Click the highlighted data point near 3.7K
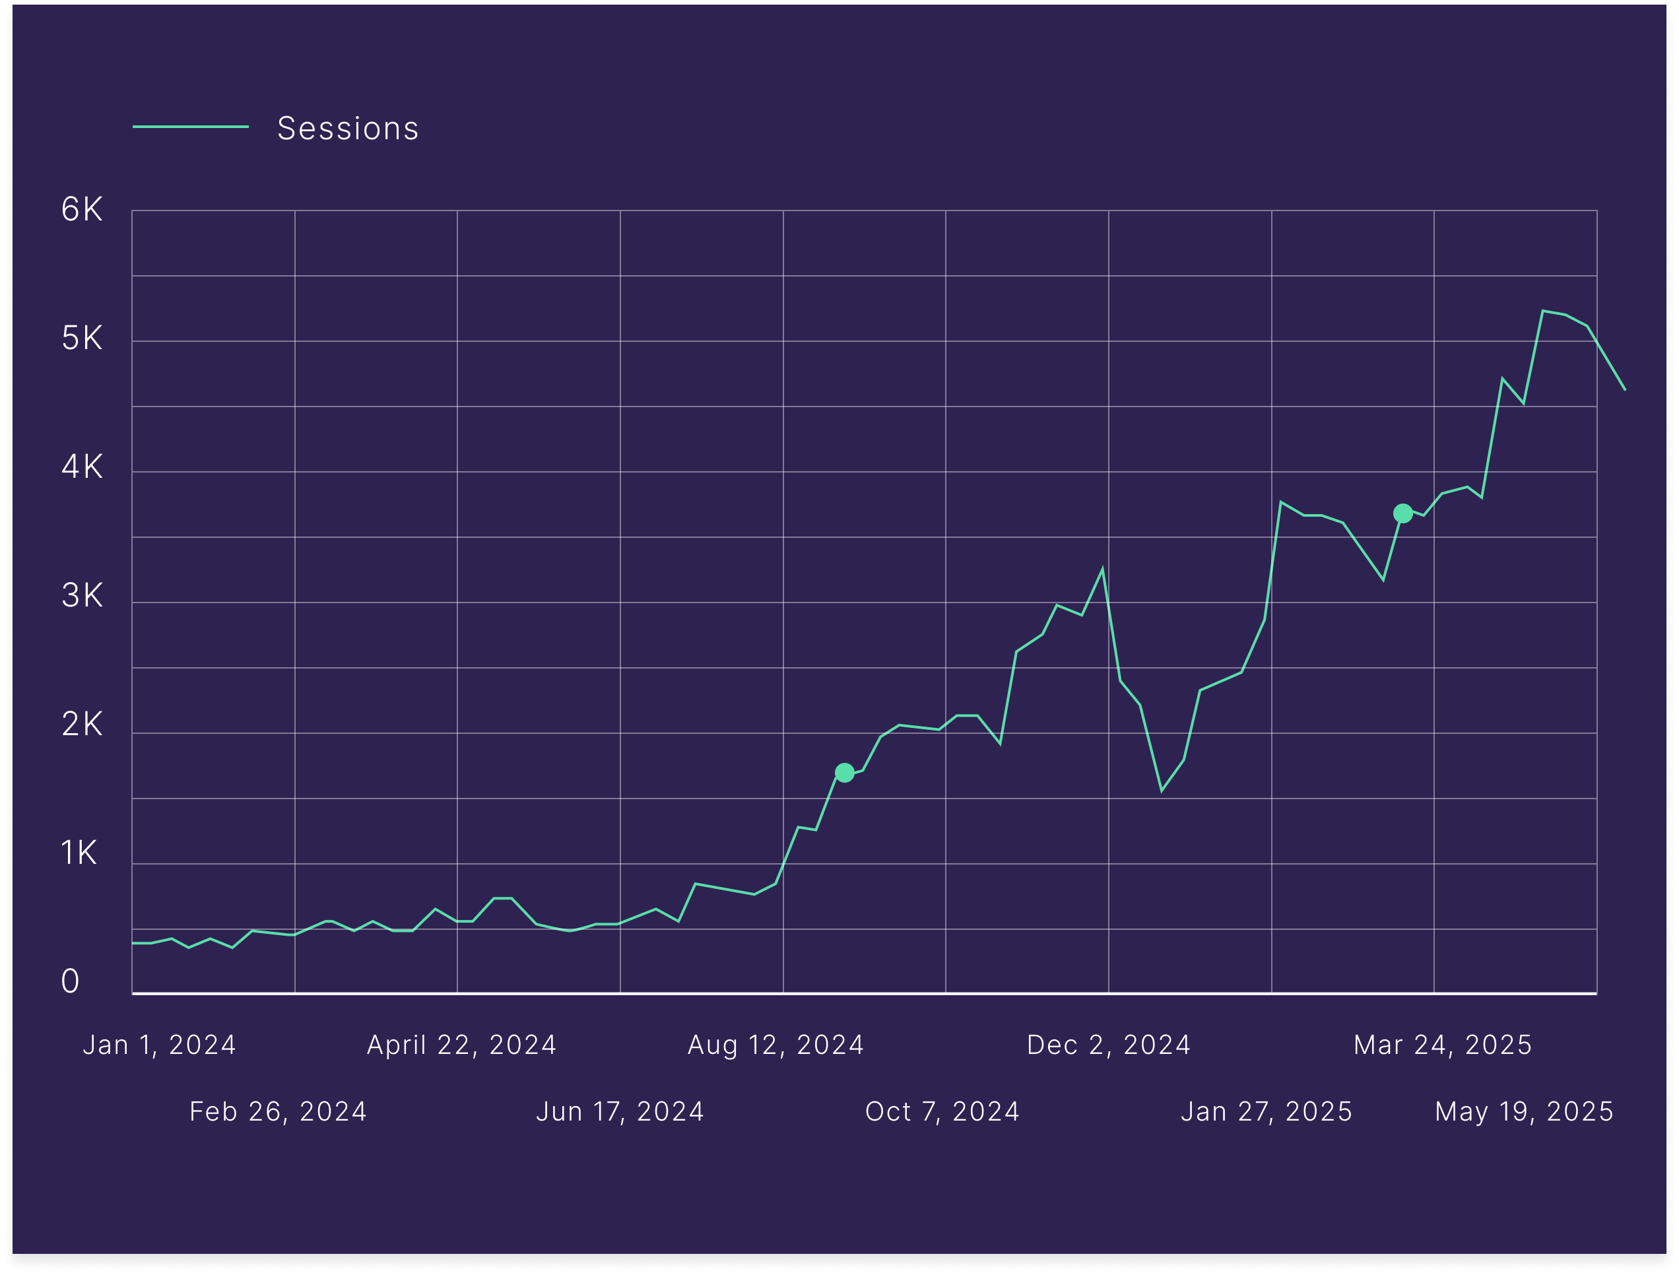Screen dimensions: 1679x1275 pyautogui.click(x=1402, y=514)
